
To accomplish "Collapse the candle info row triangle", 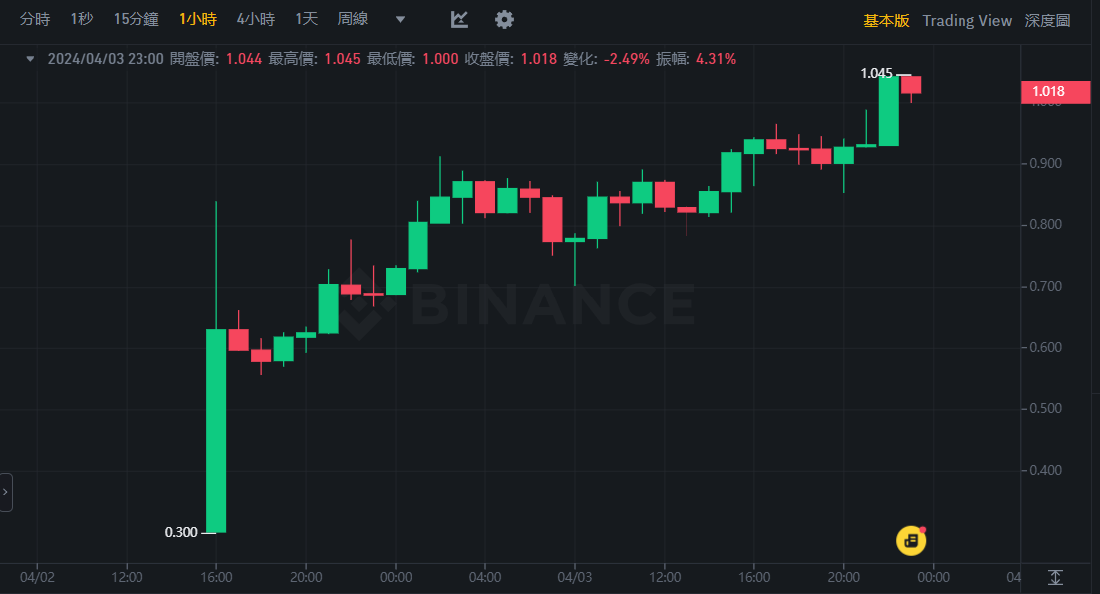I will coord(30,59).
